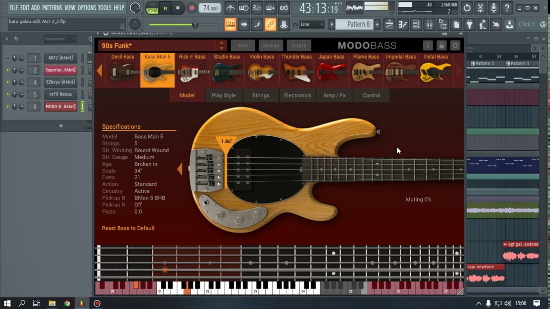Mute the Superior 64bit channel LED
The width and height of the screenshot is (550, 309).
tap(7, 70)
